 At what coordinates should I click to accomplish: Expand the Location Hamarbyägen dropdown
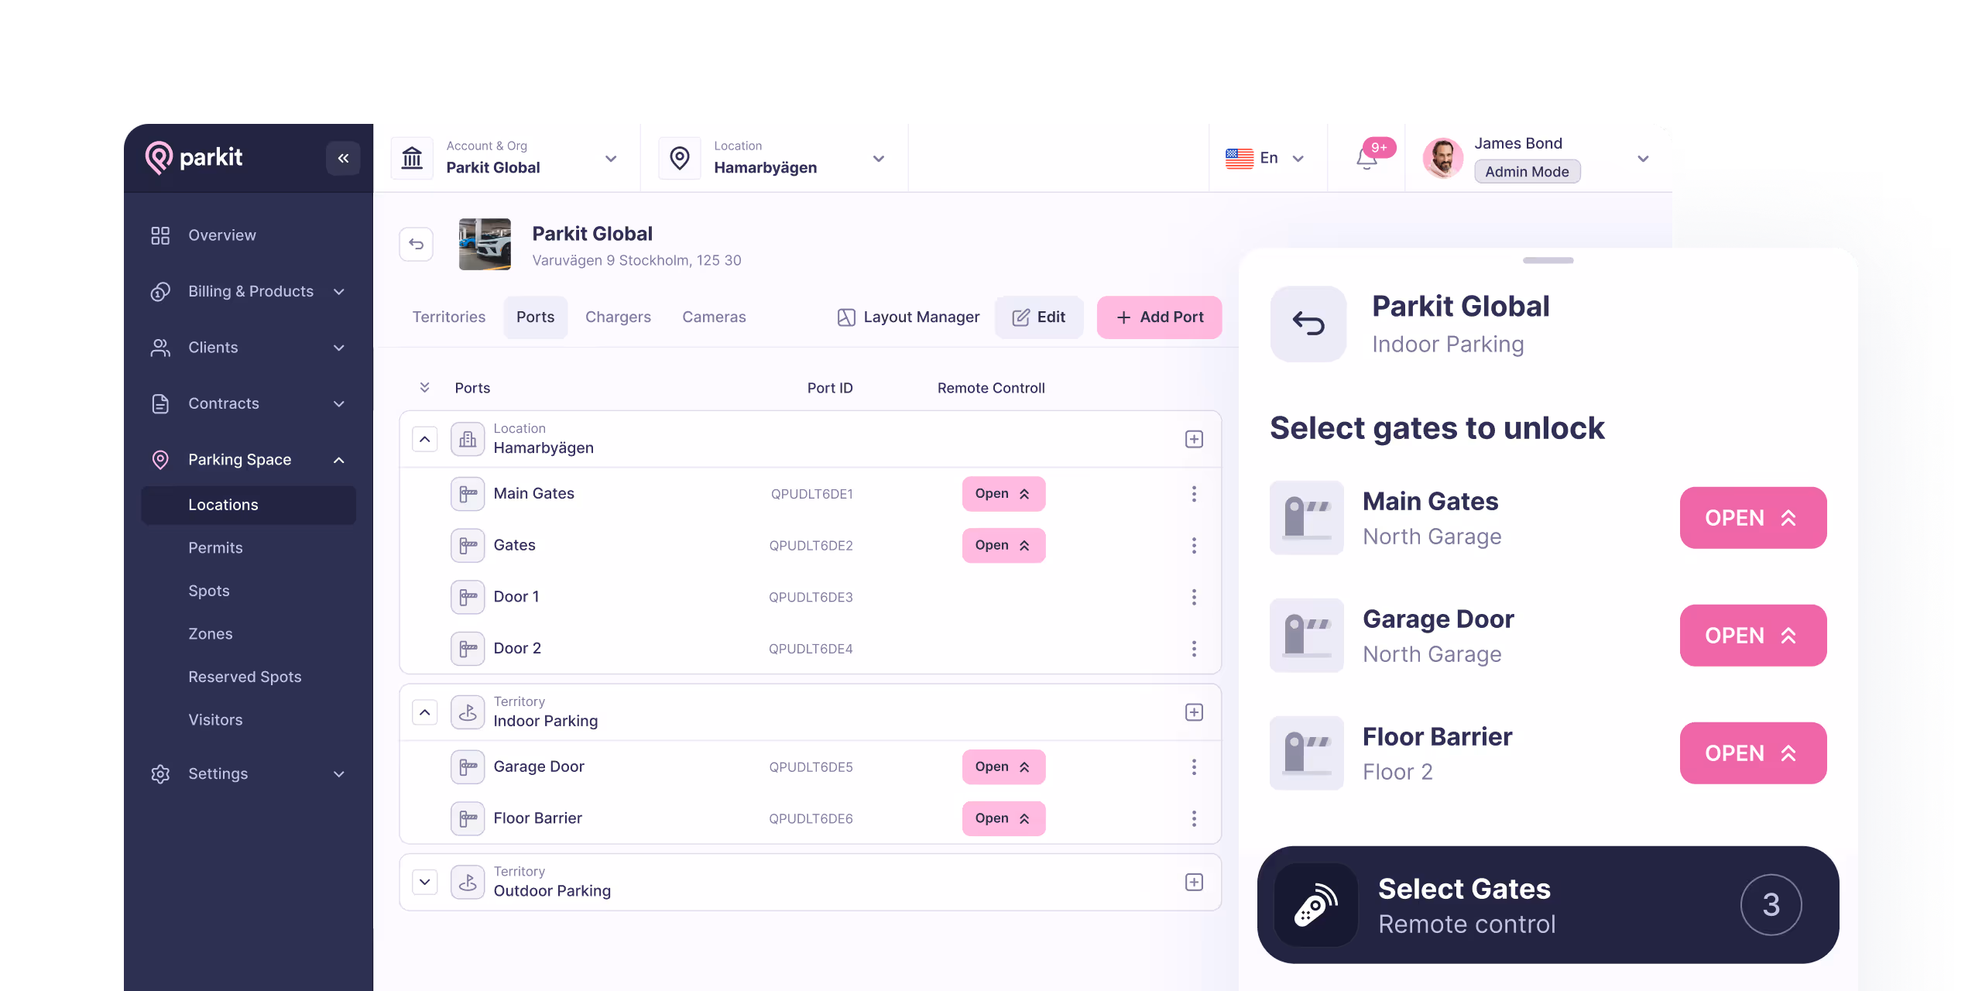pyautogui.click(x=879, y=159)
